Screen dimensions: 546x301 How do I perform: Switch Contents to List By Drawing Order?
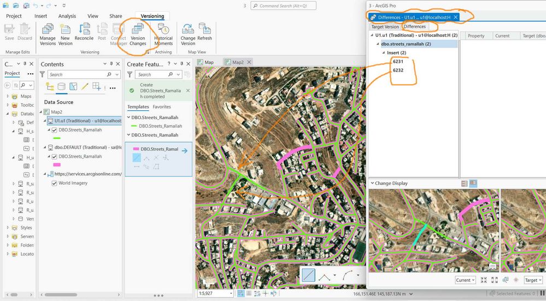pos(50,86)
